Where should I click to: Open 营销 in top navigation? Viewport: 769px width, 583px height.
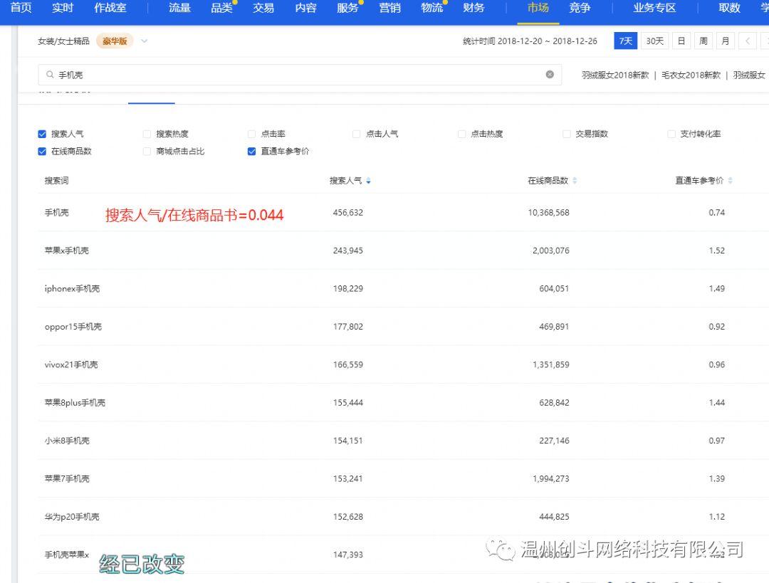(x=390, y=8)
